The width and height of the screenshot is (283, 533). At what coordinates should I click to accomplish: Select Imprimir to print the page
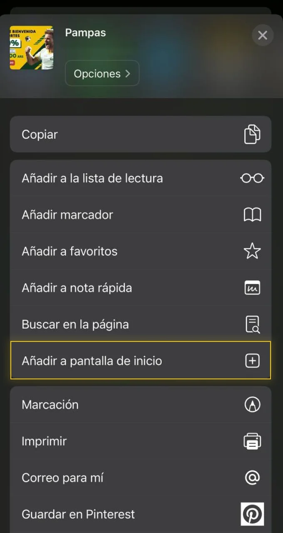[x=44, y=441]
